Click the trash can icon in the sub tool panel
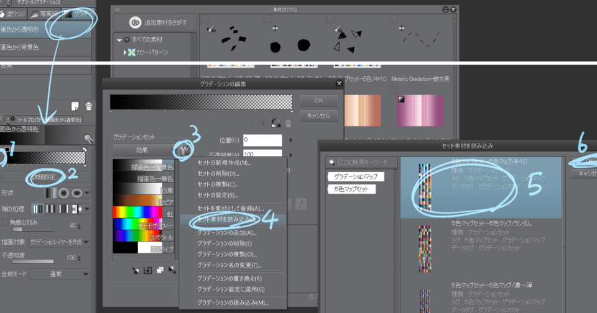 click(89, 106)
